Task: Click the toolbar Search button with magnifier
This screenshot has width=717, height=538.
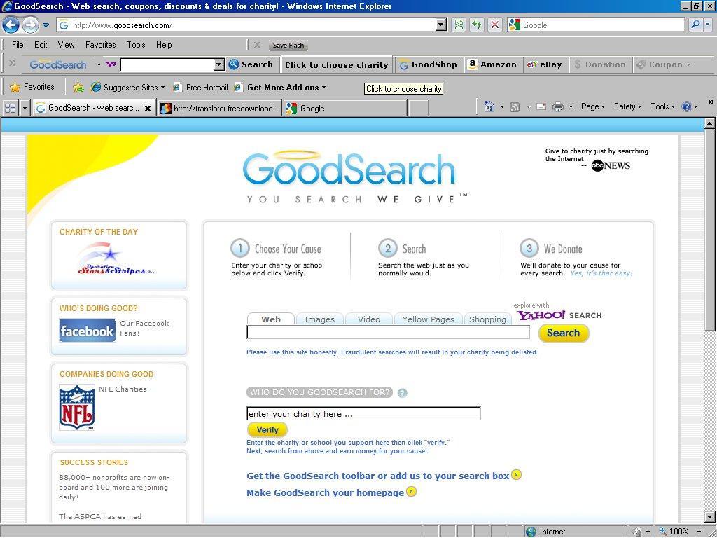Action: pyautogui.click(x=251, y=64)
